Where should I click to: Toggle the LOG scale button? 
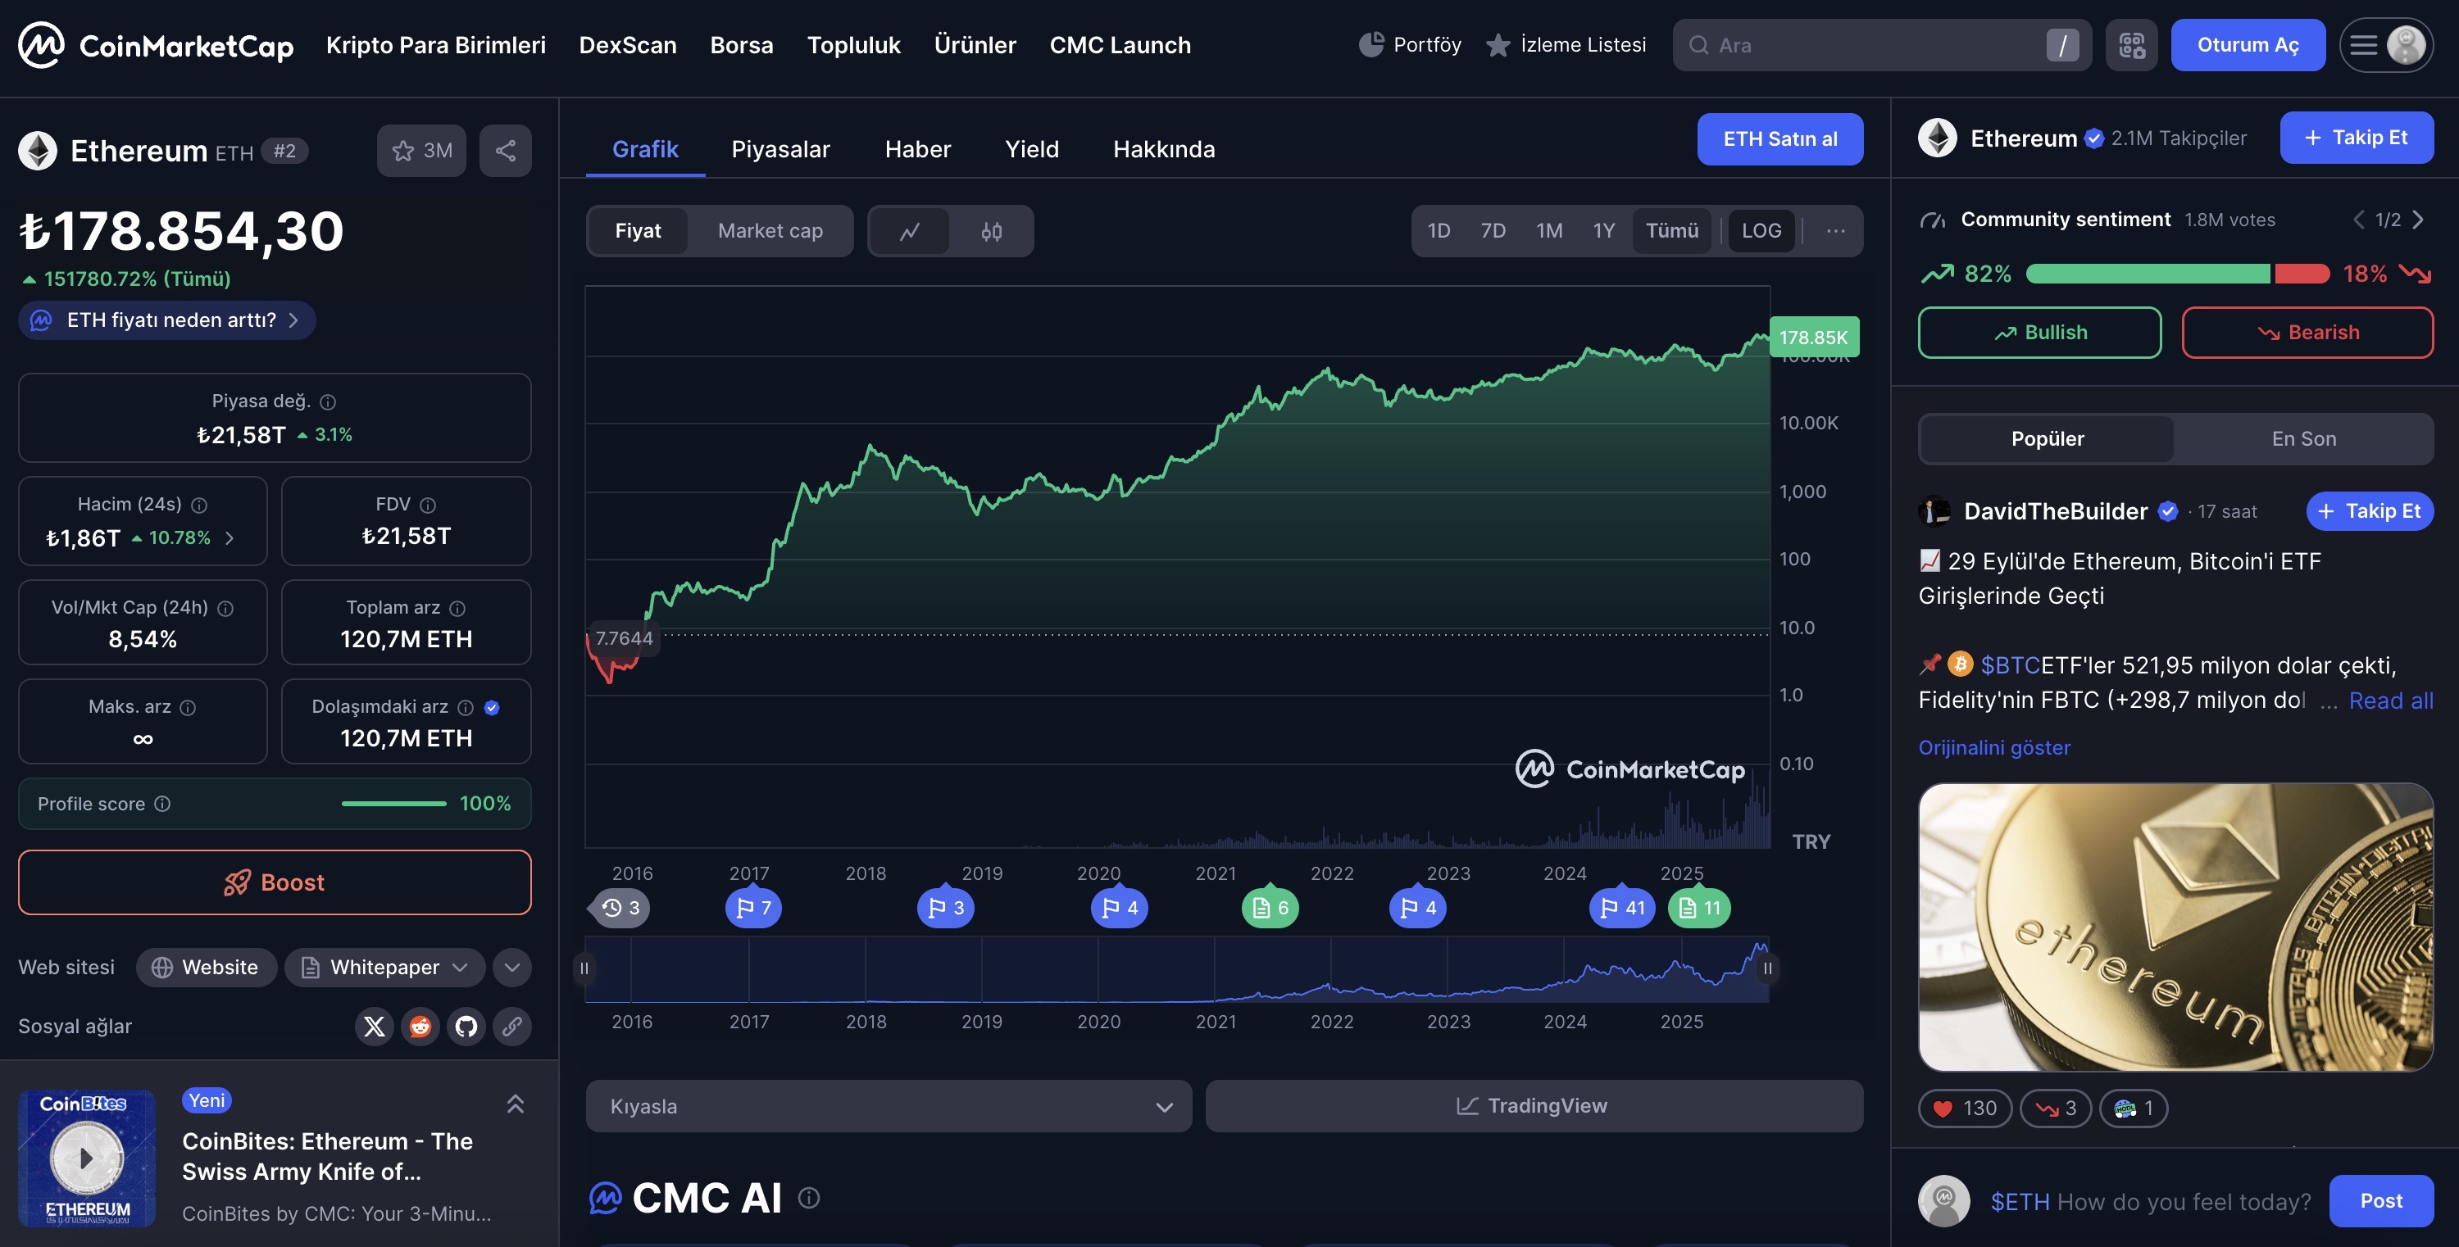1761,231
